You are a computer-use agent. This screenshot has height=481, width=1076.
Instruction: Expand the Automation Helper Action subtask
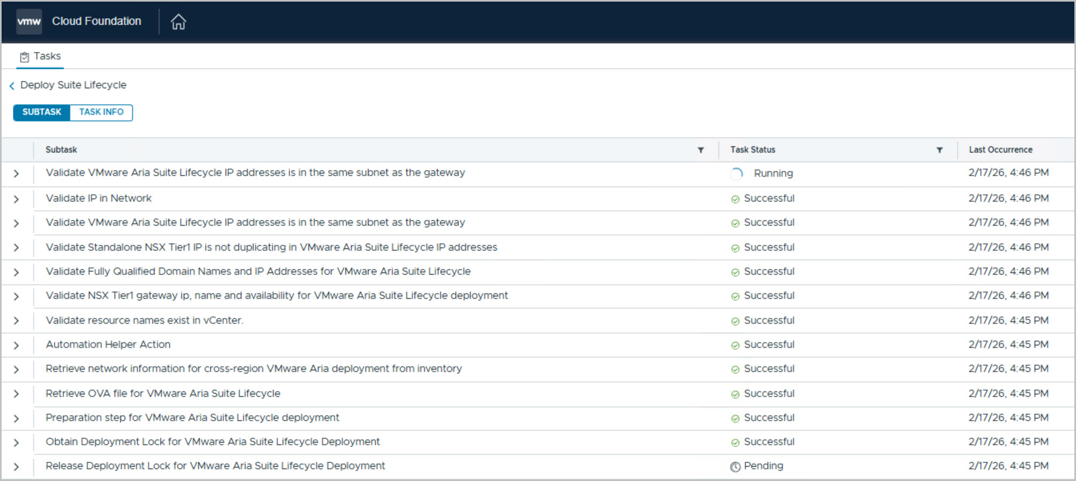[16, 345]
